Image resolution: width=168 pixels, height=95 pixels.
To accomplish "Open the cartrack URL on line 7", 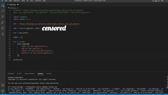I will (x=50, y=24).
